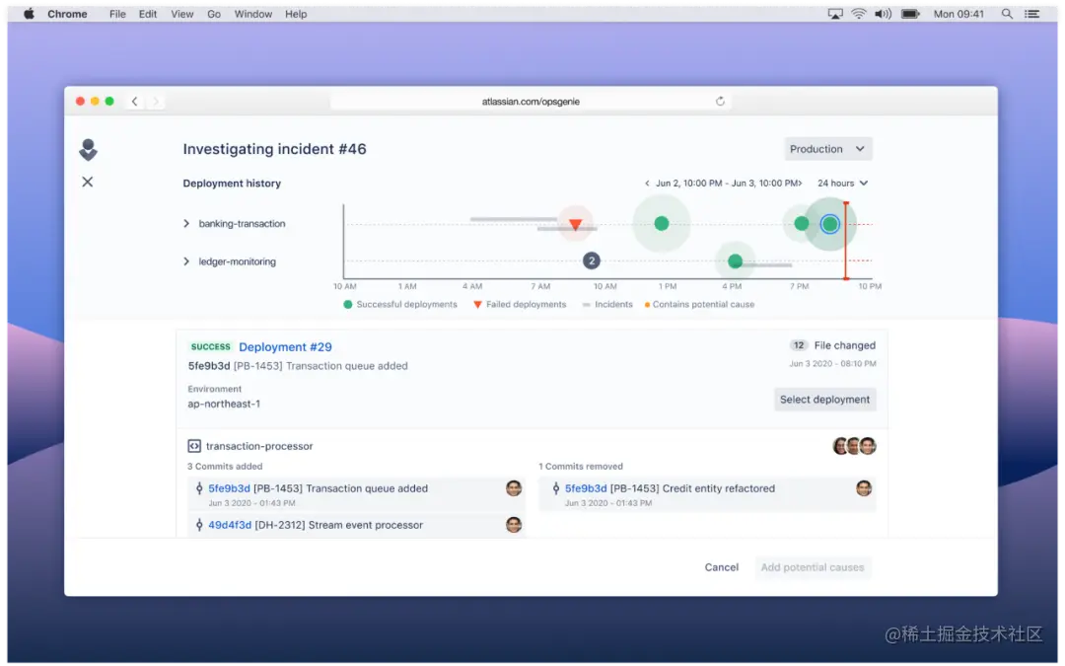Open the File menu
The image size is (1065, 666).
click(x=117, y=14)
